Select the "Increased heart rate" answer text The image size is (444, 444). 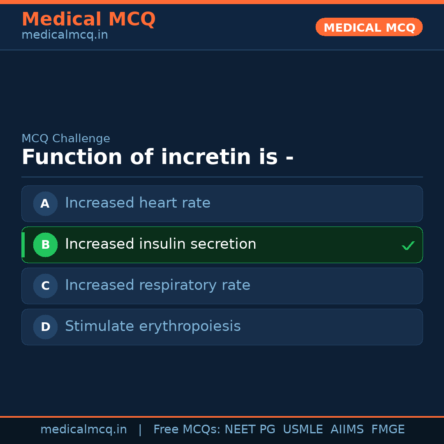137,203
